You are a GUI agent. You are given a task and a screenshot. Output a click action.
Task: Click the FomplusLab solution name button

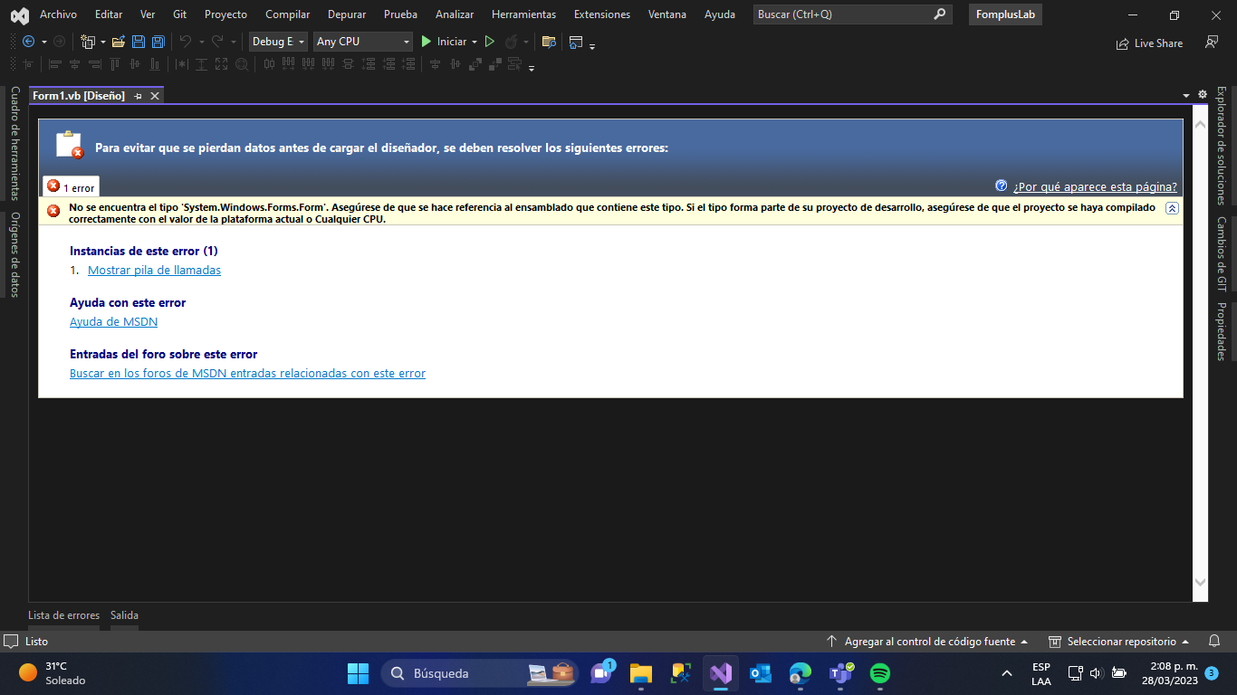point(1005,14)
